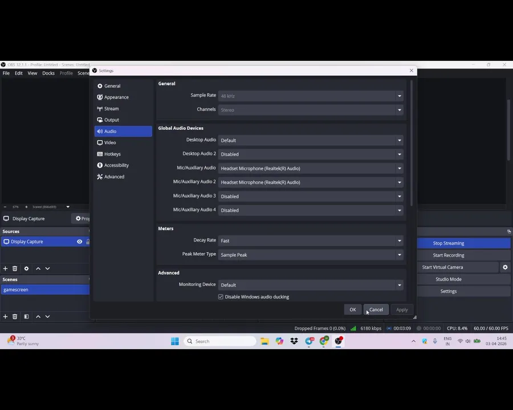Viewport: 513px width, 410px height.
Task: Toggle visibility eye of Display Capture source
Action: click(79, 241)
